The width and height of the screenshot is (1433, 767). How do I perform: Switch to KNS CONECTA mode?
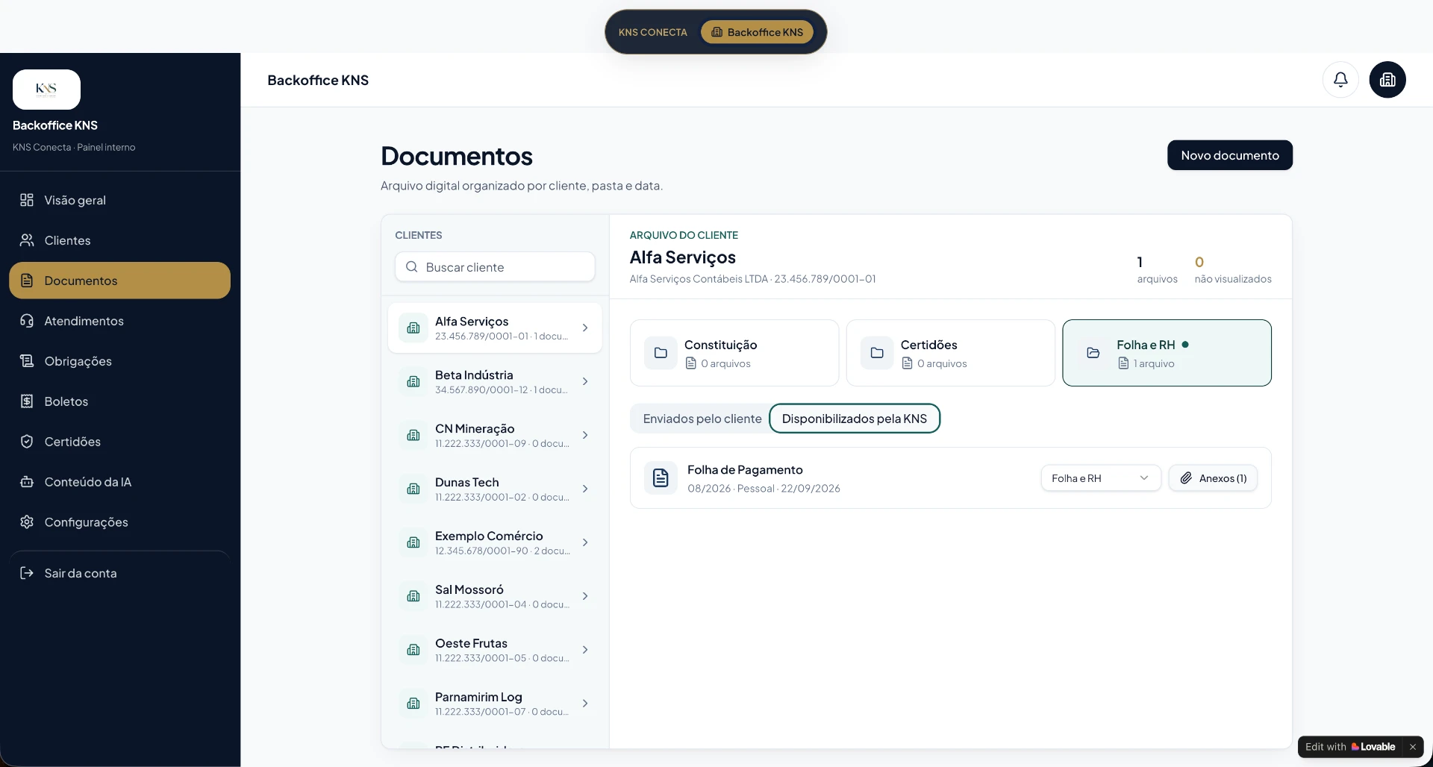[653, 32]
